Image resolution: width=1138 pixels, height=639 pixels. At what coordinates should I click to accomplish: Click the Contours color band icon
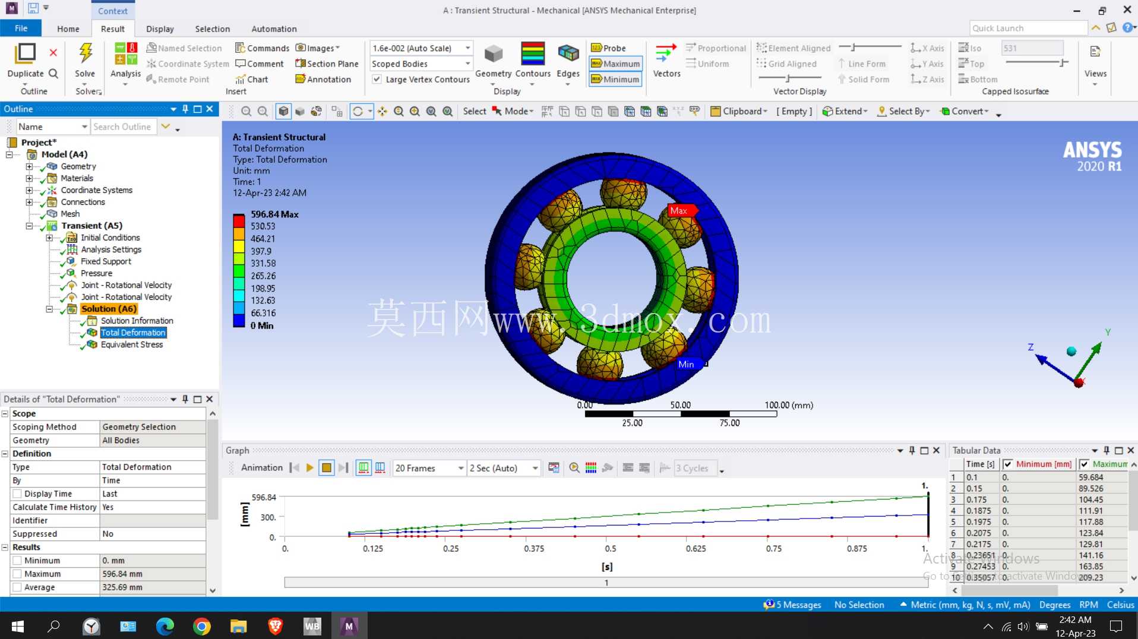coord(533,53)
